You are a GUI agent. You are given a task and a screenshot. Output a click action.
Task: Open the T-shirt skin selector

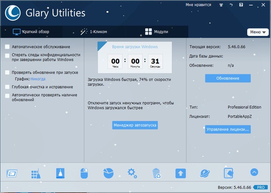point(221,5)
